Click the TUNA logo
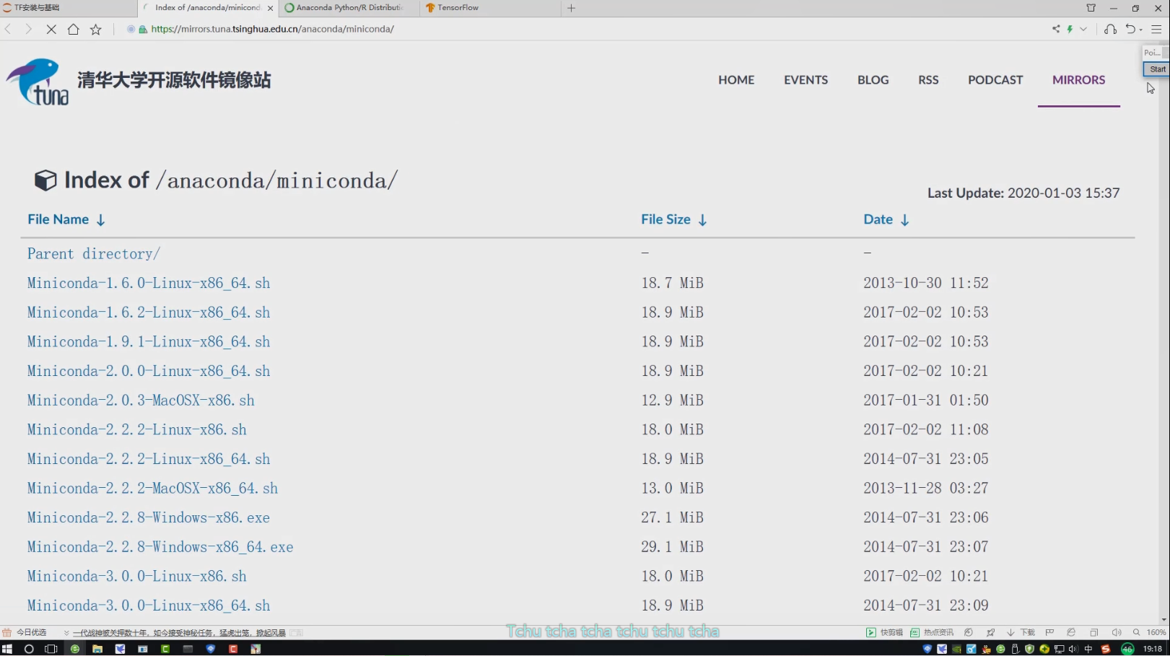This screenshot has width=1170, height=656. click(38, 82)
